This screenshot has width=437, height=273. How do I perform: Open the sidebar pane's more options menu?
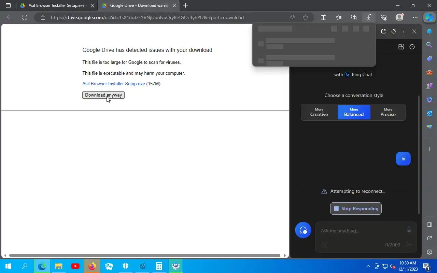404,31
